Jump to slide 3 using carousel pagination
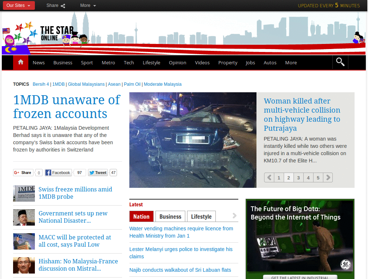372x279 pixels. click(298, 177)
